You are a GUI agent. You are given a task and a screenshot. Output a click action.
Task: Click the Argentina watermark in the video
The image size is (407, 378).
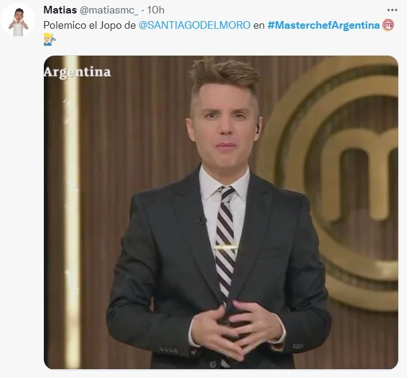coord(77,72)
